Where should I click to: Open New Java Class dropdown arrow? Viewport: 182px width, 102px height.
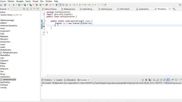coord(43,5)
